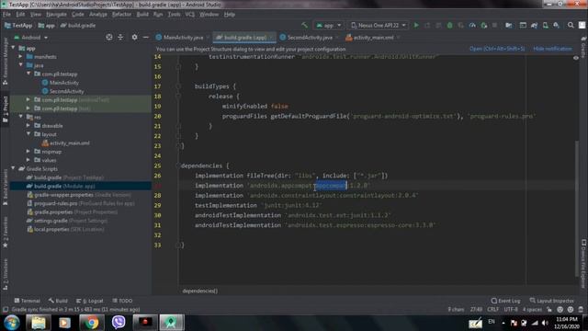Expand the mipmap folder
The height and width of the screenshot is (331, 588).
pyautogui.click(x=28, y=152)
